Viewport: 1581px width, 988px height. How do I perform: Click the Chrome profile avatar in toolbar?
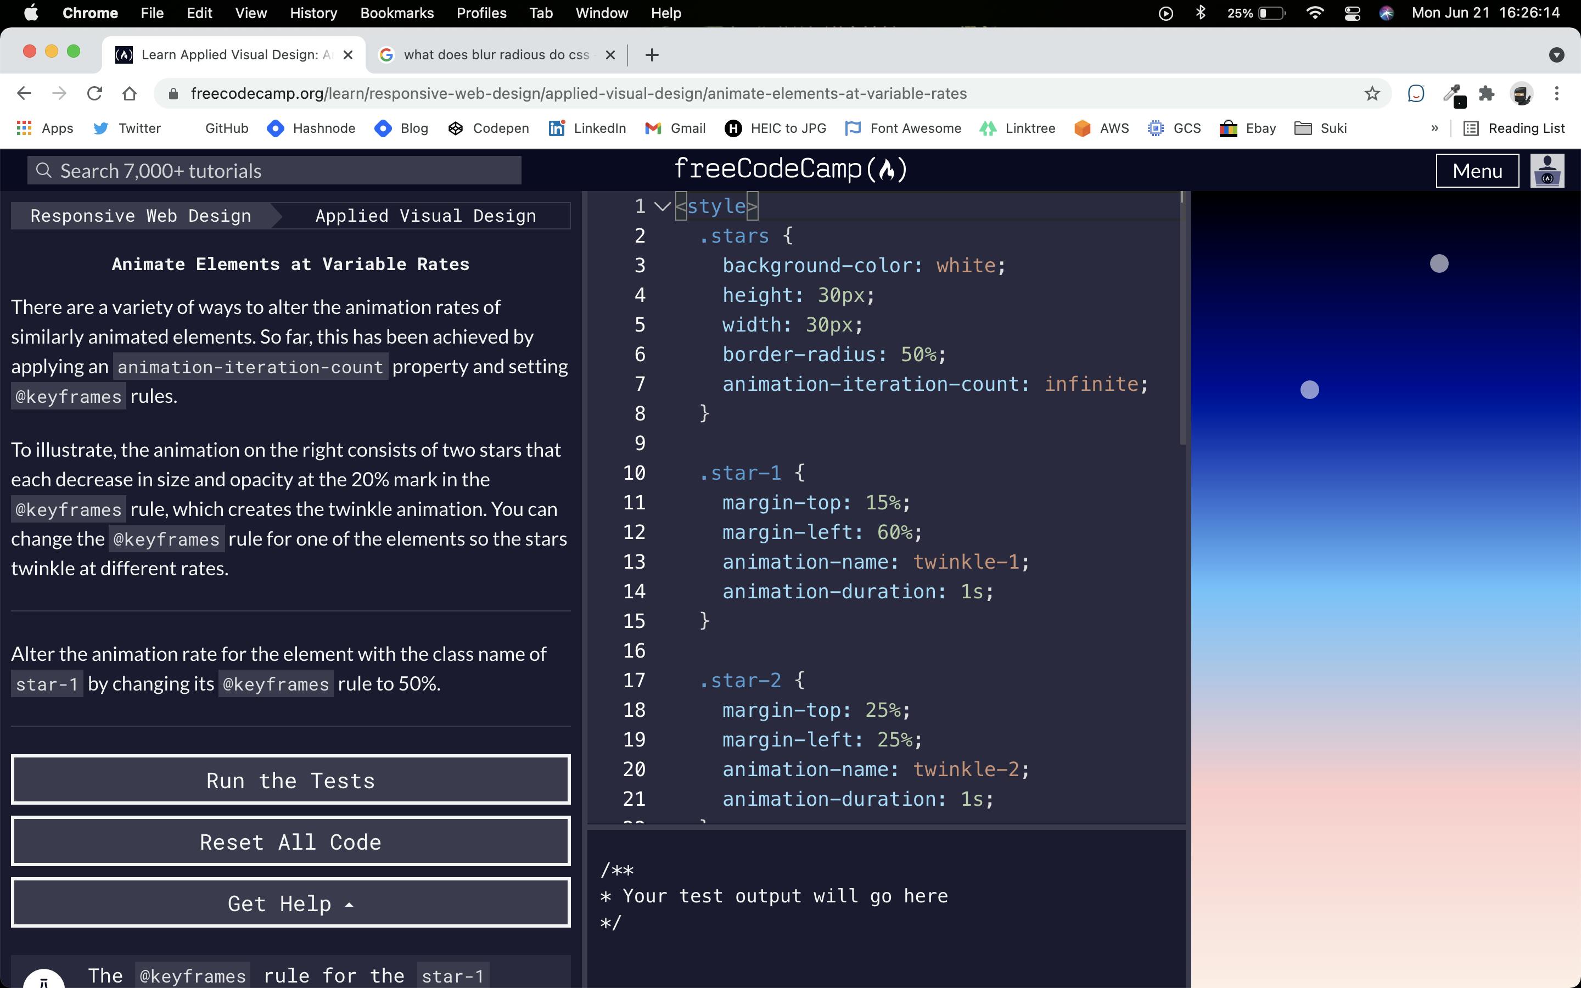(x=1522, y=93)
